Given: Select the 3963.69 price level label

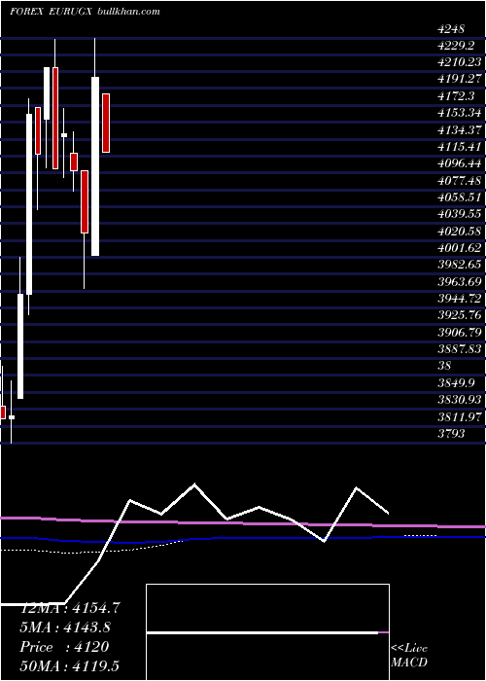Looking at the screenshot, I should [x=460, y=281].
